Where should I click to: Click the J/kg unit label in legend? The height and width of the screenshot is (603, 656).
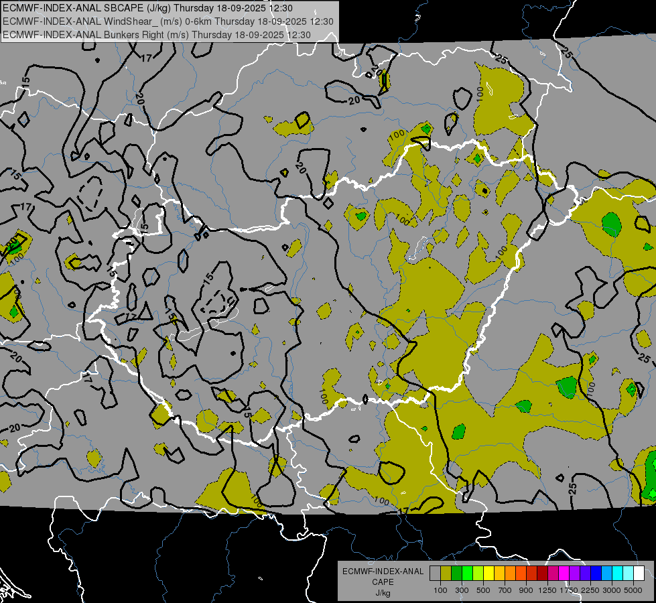[x=383, y=592]
